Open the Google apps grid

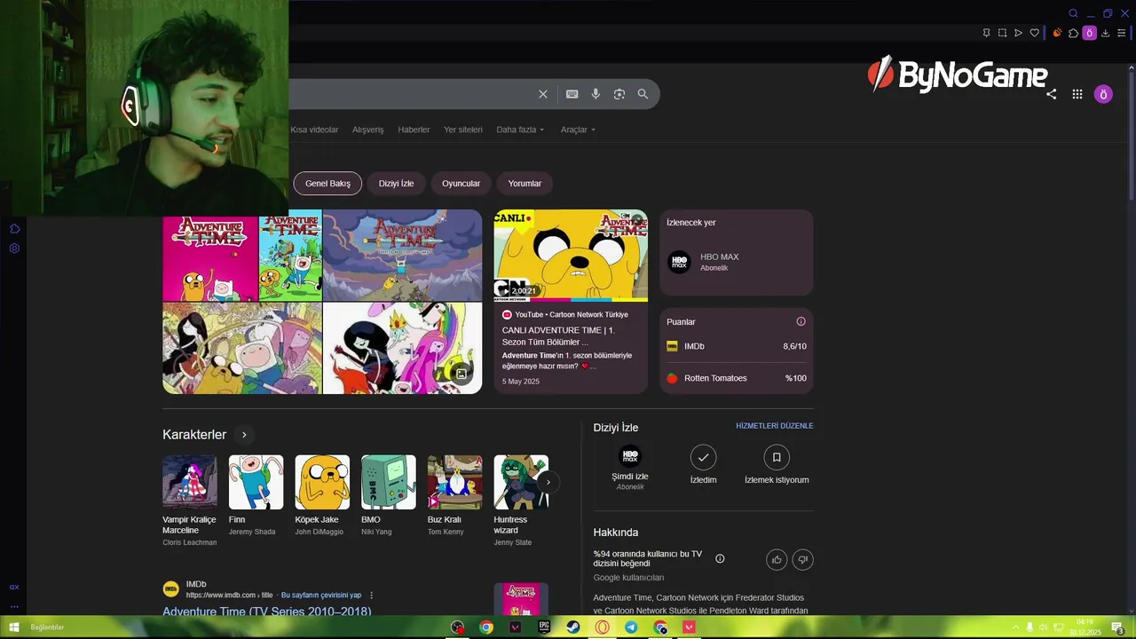[x=1077, y=94]
